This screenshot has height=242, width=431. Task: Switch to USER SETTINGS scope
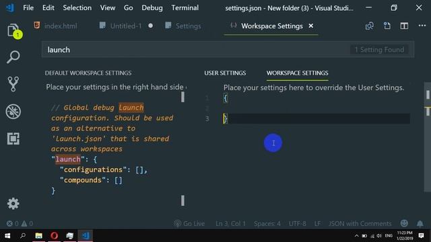coord(225,73)
